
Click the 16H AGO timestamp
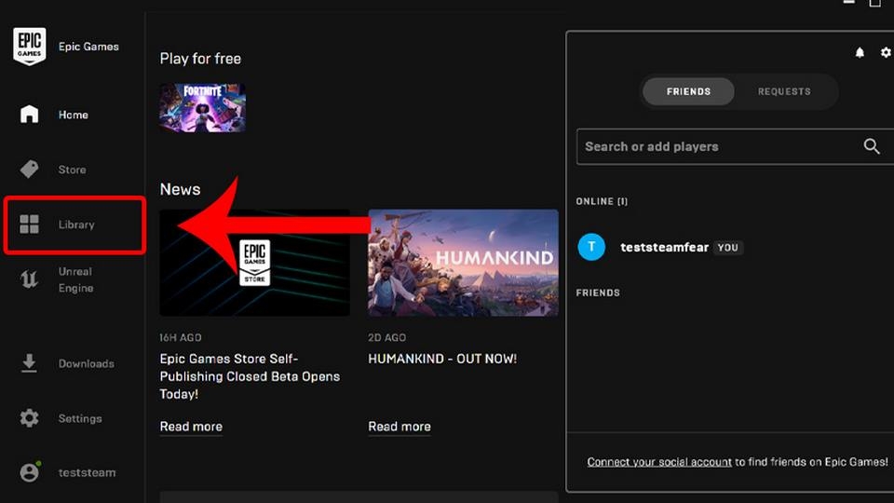point(181,337)
